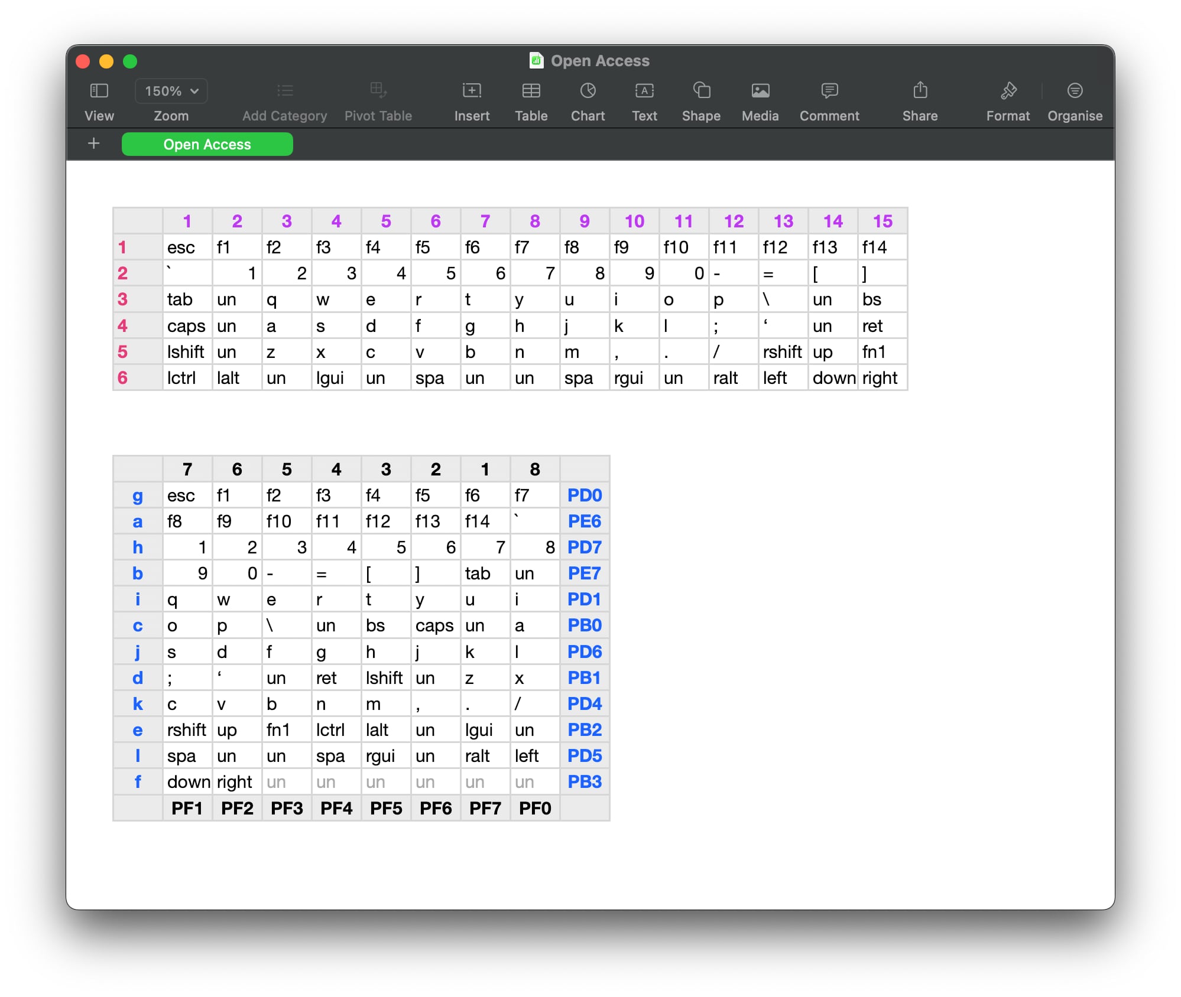Expand the 150% zoom dropdown

point(171,92)
